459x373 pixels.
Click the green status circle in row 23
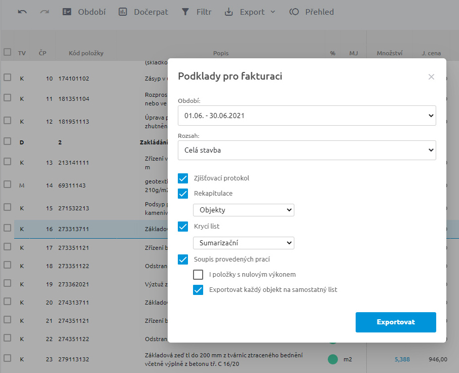pyautogui.click(x=332, y=359)
